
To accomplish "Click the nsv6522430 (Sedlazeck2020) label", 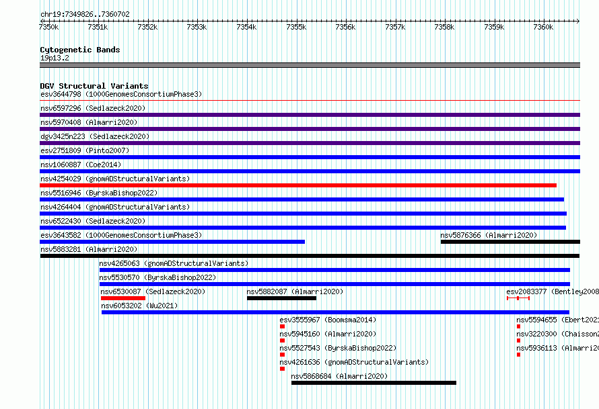I will 93,221.
